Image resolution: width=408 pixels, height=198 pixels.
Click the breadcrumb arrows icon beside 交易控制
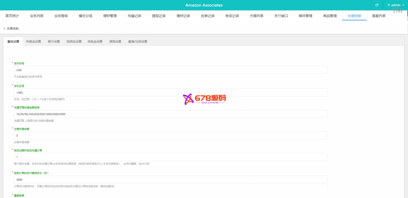[4, 28]
